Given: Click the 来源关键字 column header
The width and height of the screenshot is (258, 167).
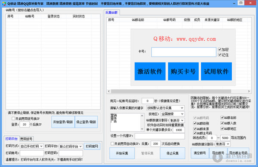Looking at the screenshot, I should tap(212, 20).
